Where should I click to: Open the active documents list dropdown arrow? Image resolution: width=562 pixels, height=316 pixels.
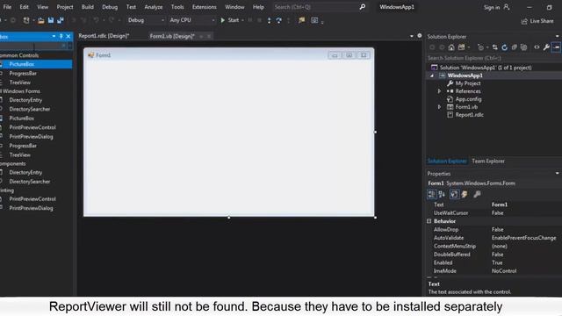pyautogui.click(x=412, y=36)
